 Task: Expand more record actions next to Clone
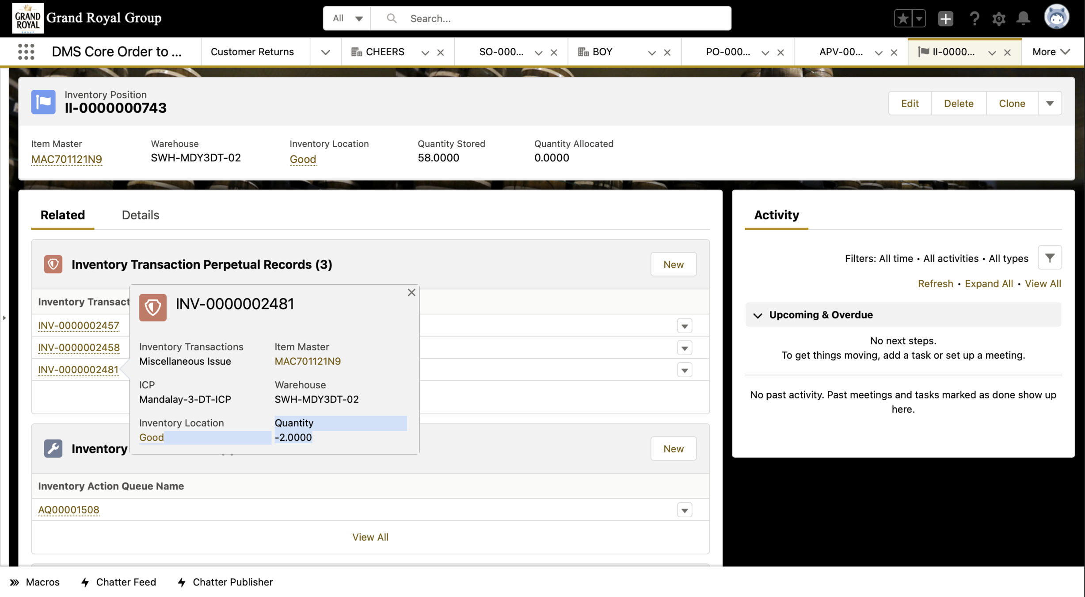pyautogui.click(x=1050, y=103)
